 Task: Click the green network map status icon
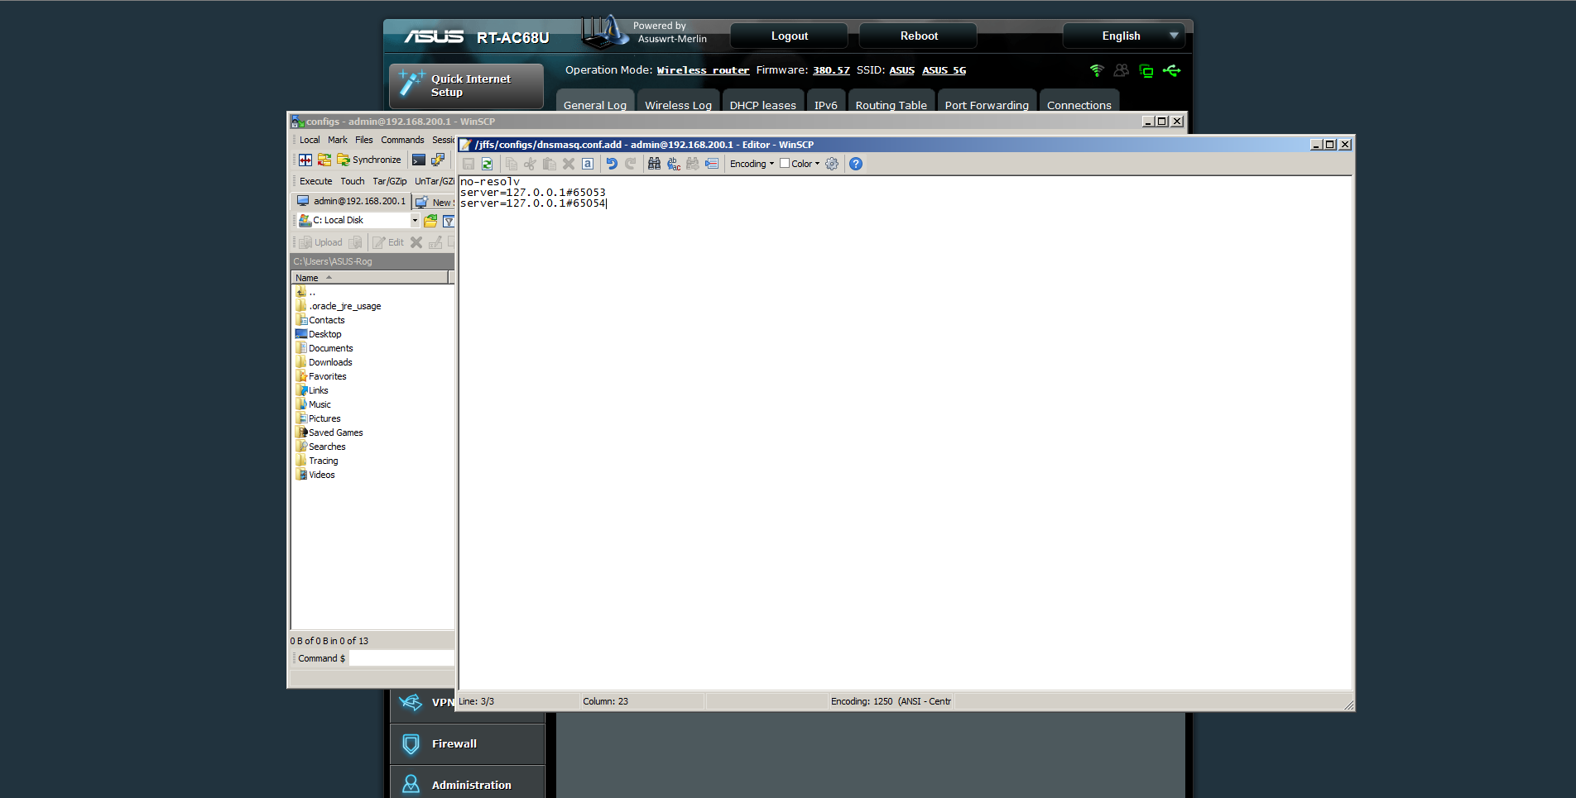[x=1146, y=71]
